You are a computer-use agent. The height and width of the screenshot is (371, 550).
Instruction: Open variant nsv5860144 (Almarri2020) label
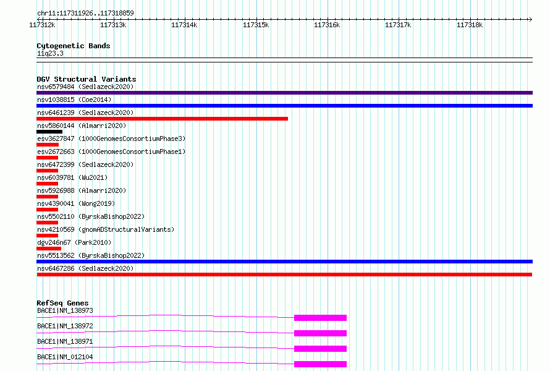(x=82, y=126)
